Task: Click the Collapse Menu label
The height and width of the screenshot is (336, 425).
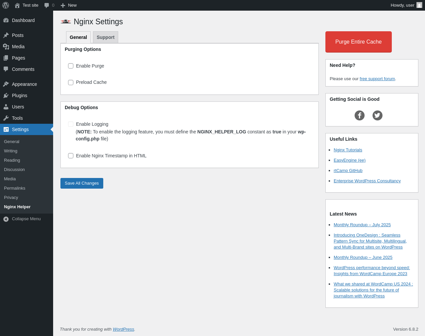Action: tap(26, 219)
